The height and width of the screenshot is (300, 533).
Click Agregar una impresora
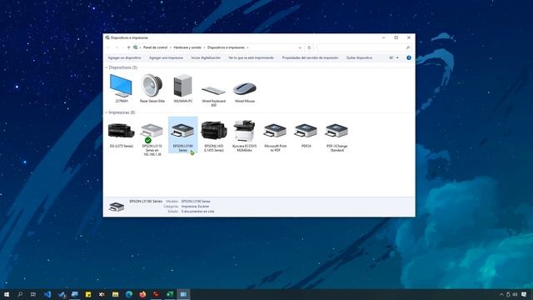coord(166,57)
